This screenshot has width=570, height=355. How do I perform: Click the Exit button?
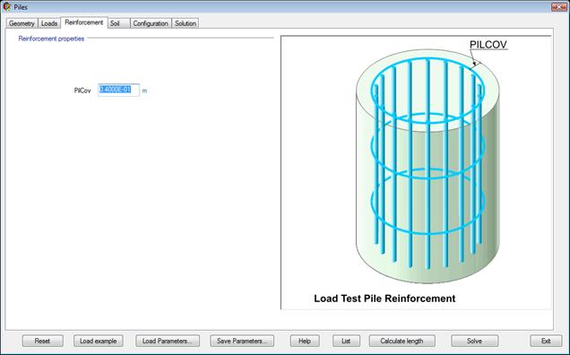[546, 341]
